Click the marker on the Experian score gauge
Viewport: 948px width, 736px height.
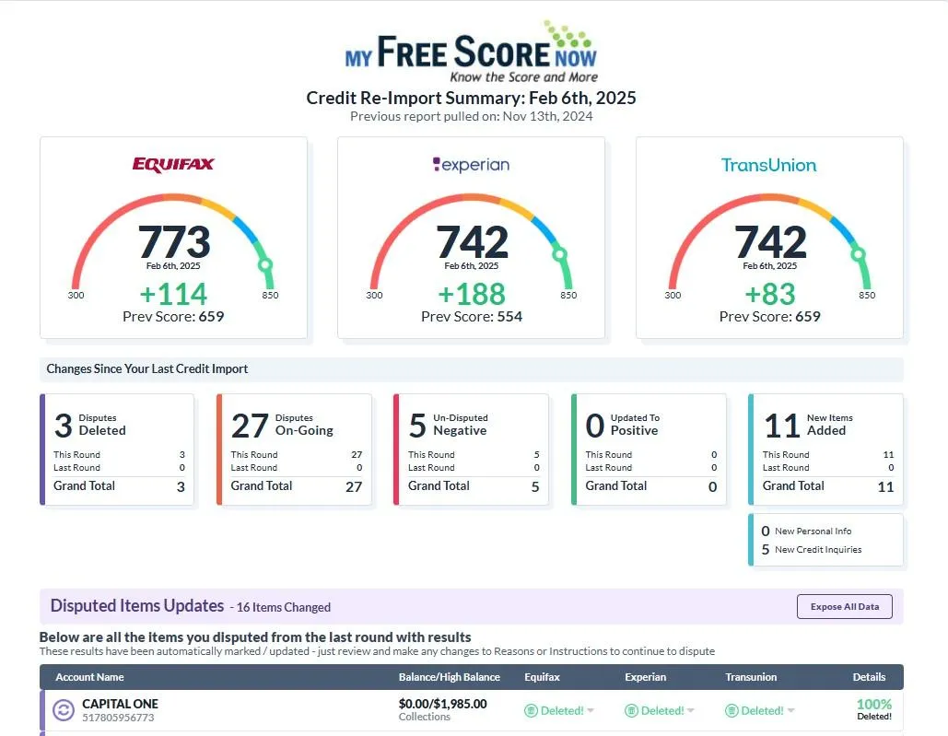click(x=559, y=254)
